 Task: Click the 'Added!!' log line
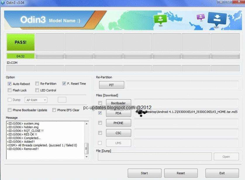pos(21,142)
